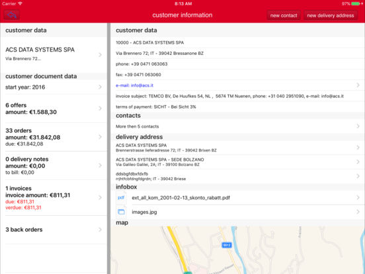Open the new contact form

click(284, 15)
